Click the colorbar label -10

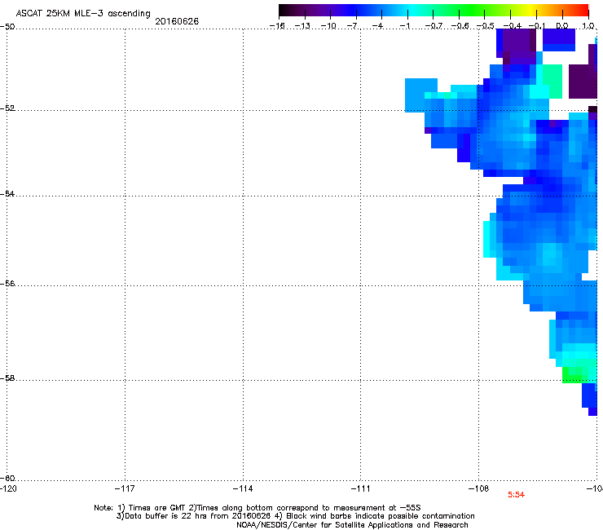tap(328, 26)
